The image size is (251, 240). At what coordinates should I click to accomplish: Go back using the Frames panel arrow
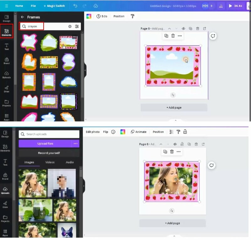click(22, 17)
